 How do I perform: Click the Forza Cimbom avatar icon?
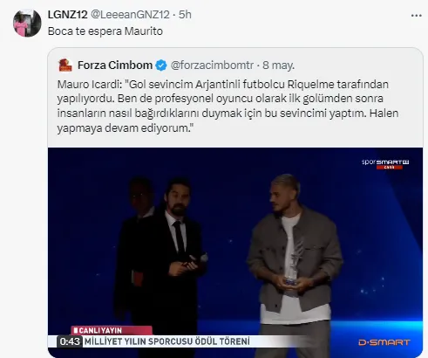65,65
